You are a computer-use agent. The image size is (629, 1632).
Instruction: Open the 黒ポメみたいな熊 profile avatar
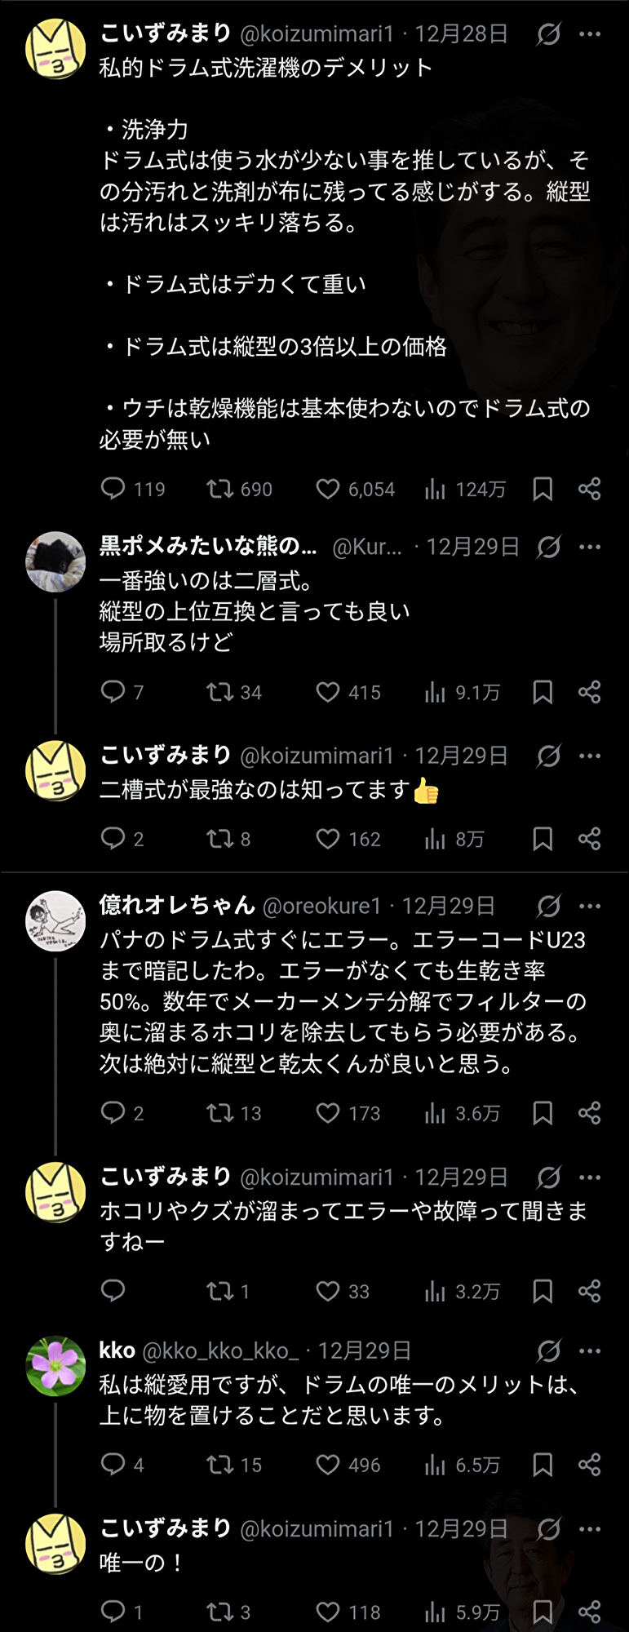tap(55, 561)
